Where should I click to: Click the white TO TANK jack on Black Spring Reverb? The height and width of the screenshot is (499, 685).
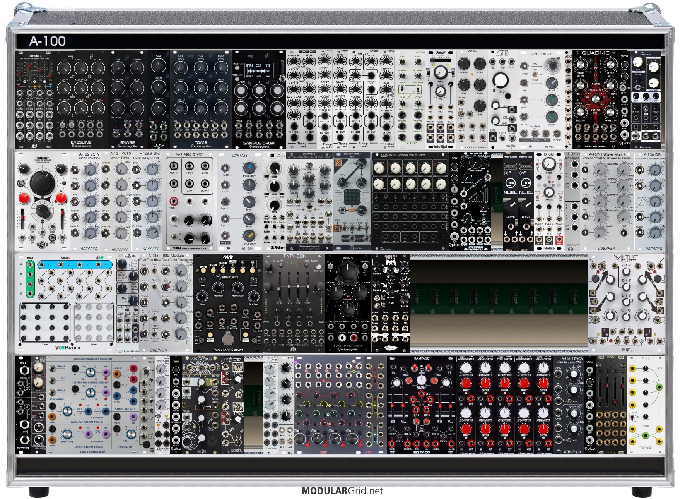click(342, 338)
